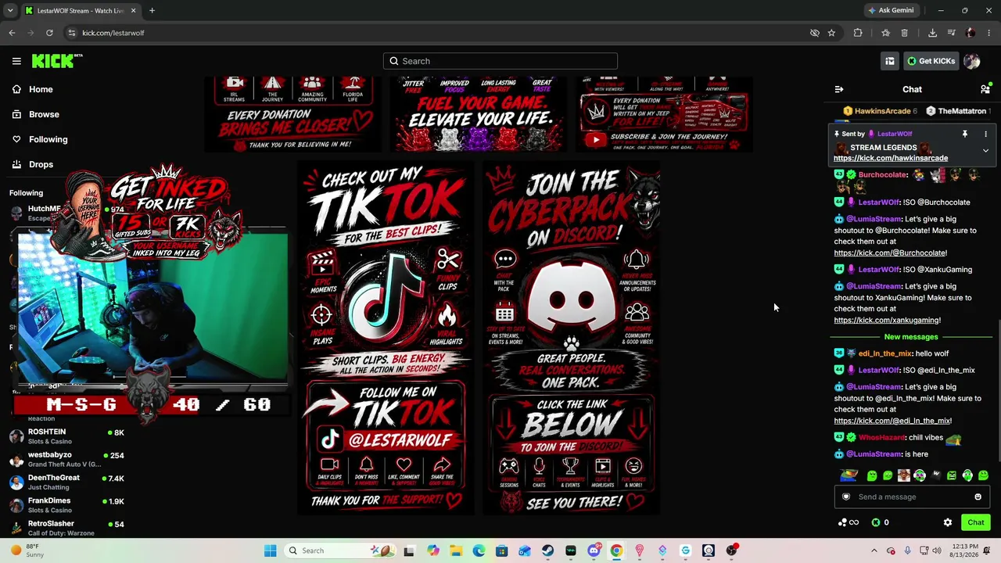Click the channel points infinity icon
The height and width of the screenshot is (563, 1001).
click(x=849, y=522)
